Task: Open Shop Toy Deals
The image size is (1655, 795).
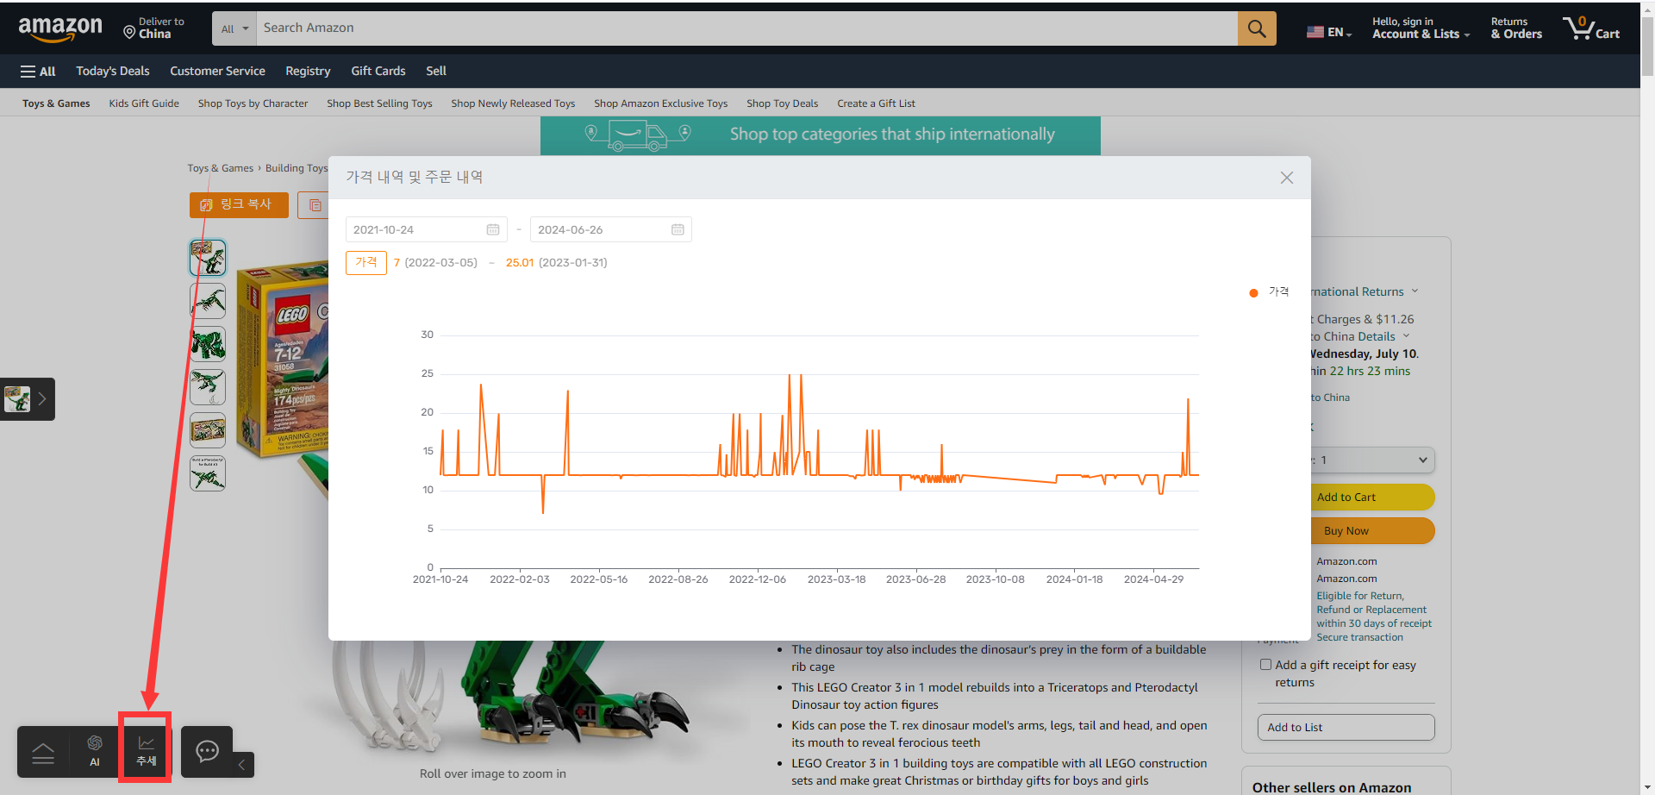Action: [x=782, y=103]
